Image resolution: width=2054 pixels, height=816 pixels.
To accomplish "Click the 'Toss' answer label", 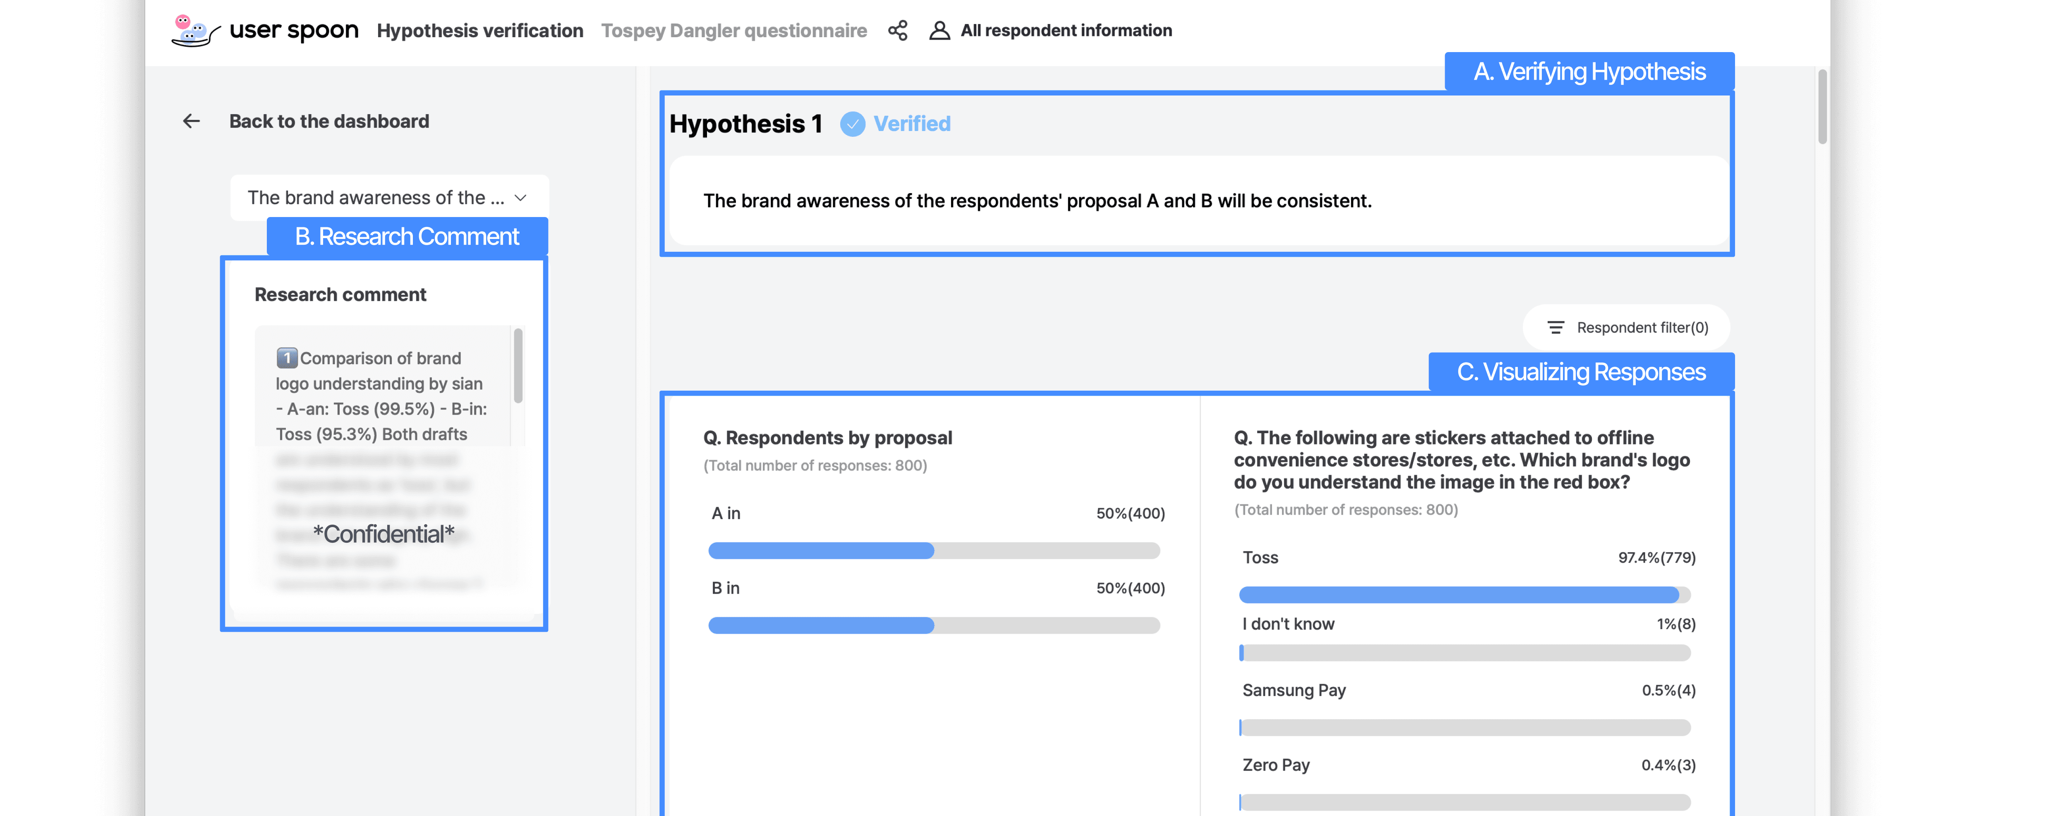I will pyautogui.click(x=1260, y=558).
